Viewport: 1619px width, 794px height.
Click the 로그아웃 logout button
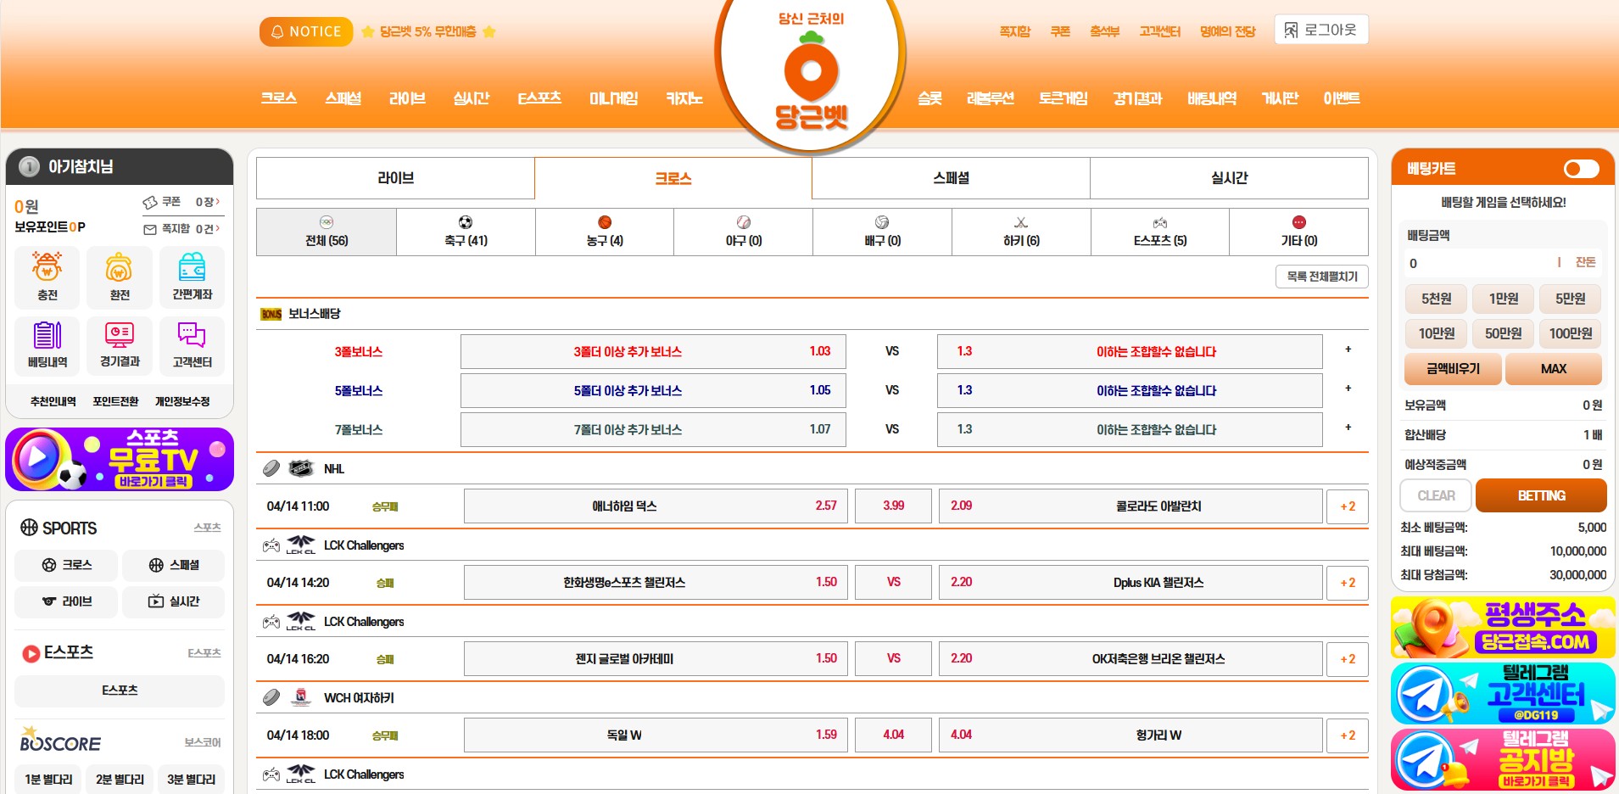(1320, 31)
